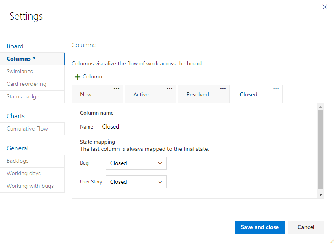Screen dimensions: 335x244
Task: Click the 'Column name' label
Action: tap(97, 113)
